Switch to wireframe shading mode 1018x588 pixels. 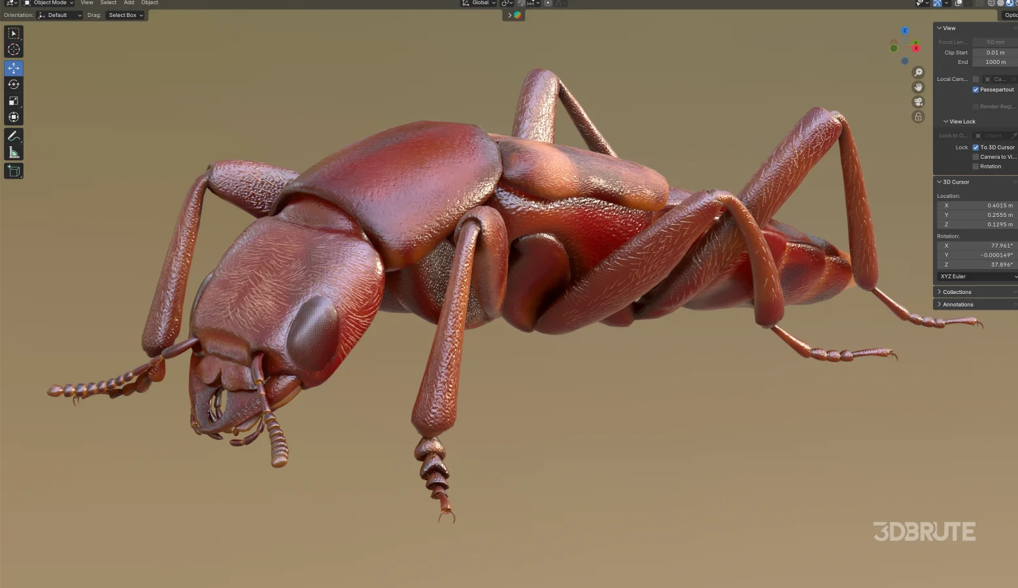tap(991, 3)
